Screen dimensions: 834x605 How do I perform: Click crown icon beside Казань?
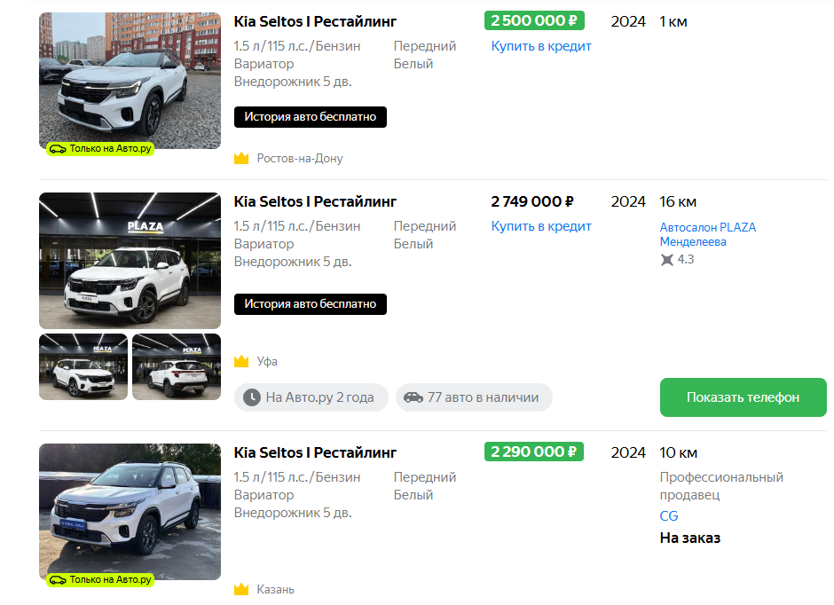click(241, 589)
